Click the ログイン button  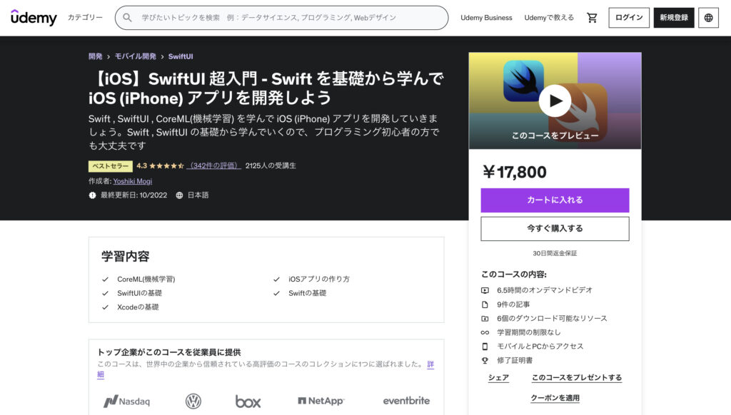629,18
